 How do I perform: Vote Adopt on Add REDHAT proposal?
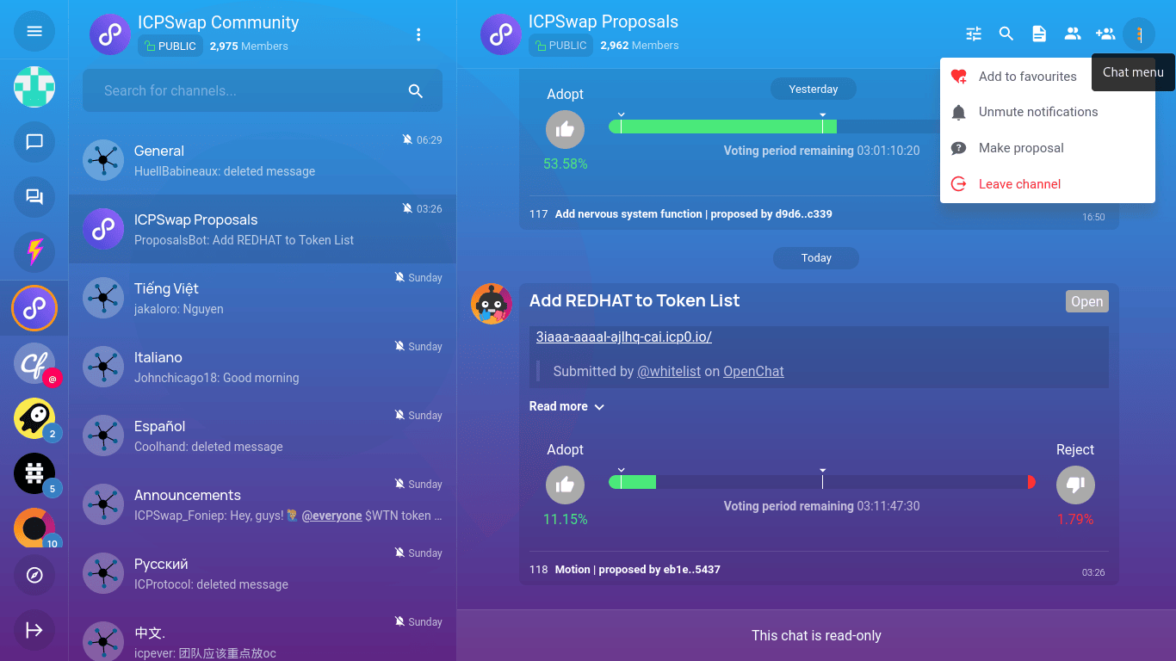(565, 485)
